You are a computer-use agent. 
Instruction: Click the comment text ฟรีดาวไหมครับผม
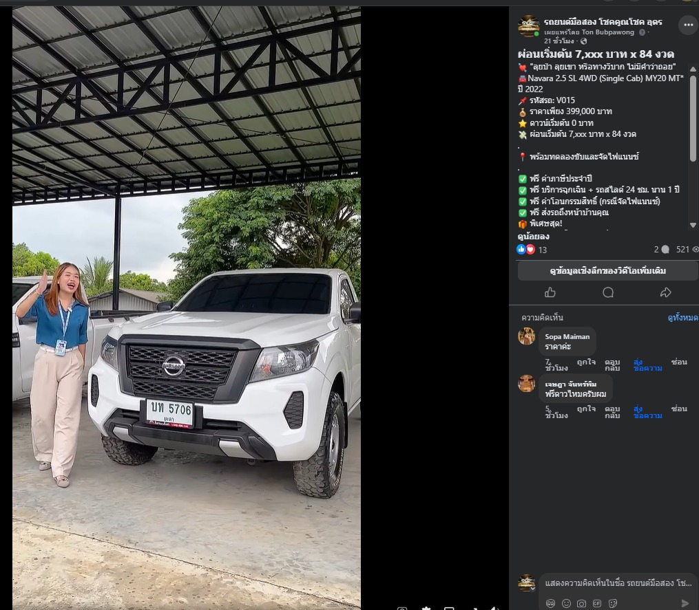[x=576, y=394]
